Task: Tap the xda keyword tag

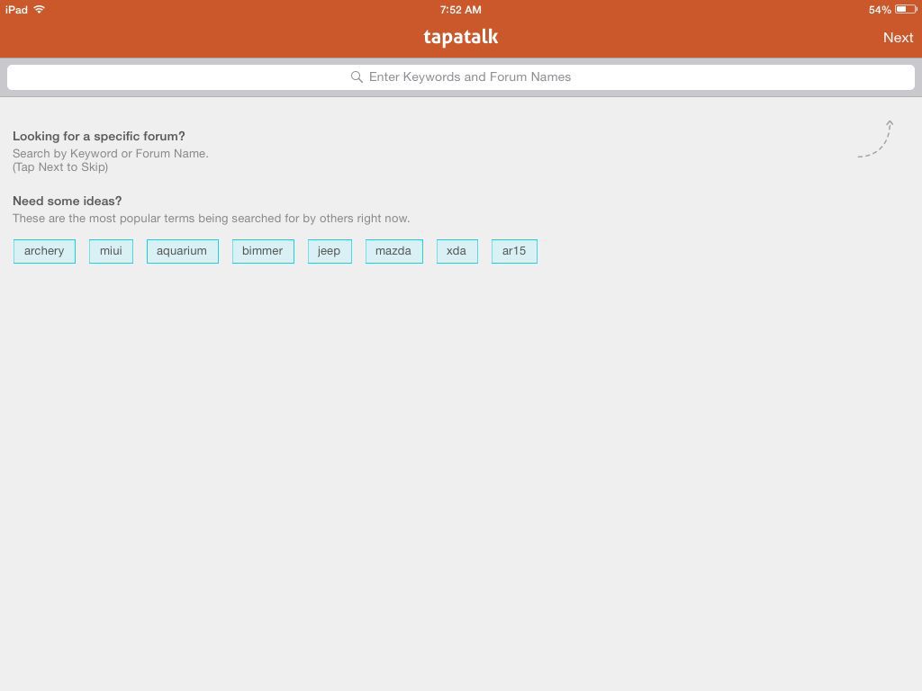Action: click(x=456, y=251)
